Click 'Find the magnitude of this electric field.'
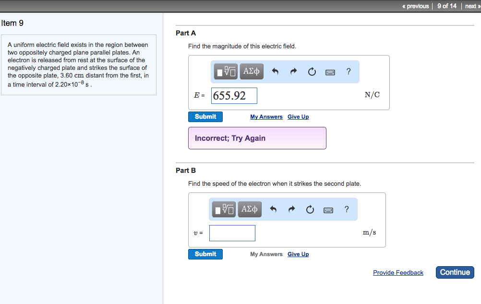 click(242, 46)
